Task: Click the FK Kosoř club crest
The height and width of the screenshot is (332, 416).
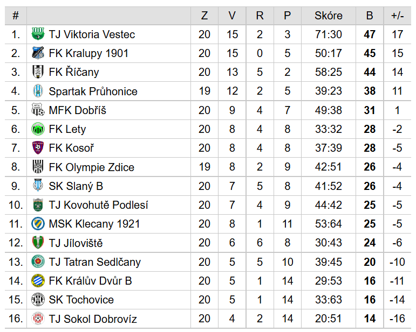Action: 38,148
